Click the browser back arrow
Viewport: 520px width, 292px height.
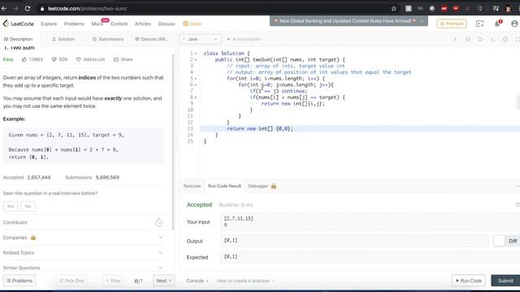click(x=4, y=9)
